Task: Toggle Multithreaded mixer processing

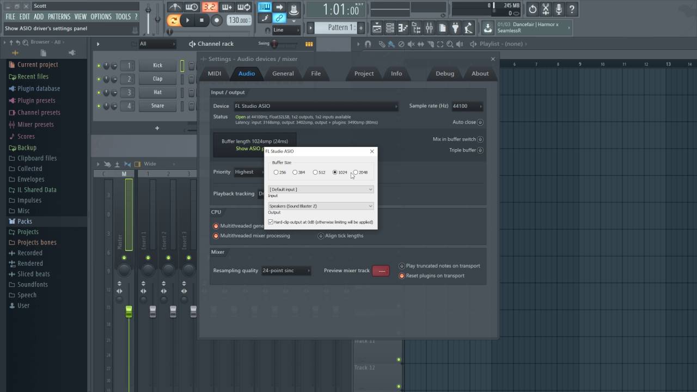Action: tap(216, 236)
